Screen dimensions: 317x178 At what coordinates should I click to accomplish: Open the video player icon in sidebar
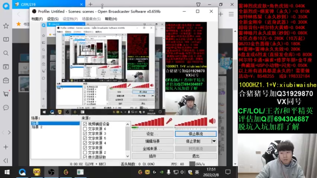6,67
